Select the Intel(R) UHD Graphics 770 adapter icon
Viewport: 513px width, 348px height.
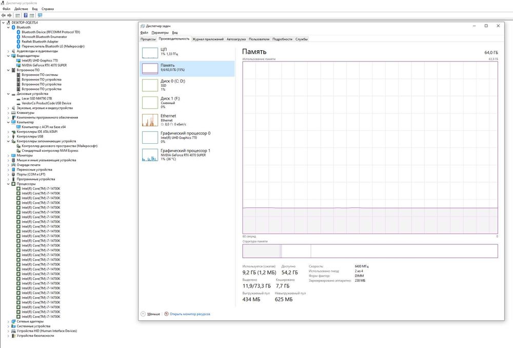pyautogui.click(x=18, y=61)
